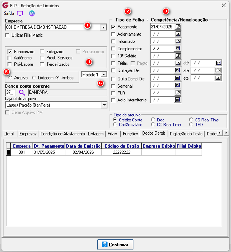Toggle Utilizar Filial Matriz checkbox
Screen dimensions: 231x252
point(7,35)
